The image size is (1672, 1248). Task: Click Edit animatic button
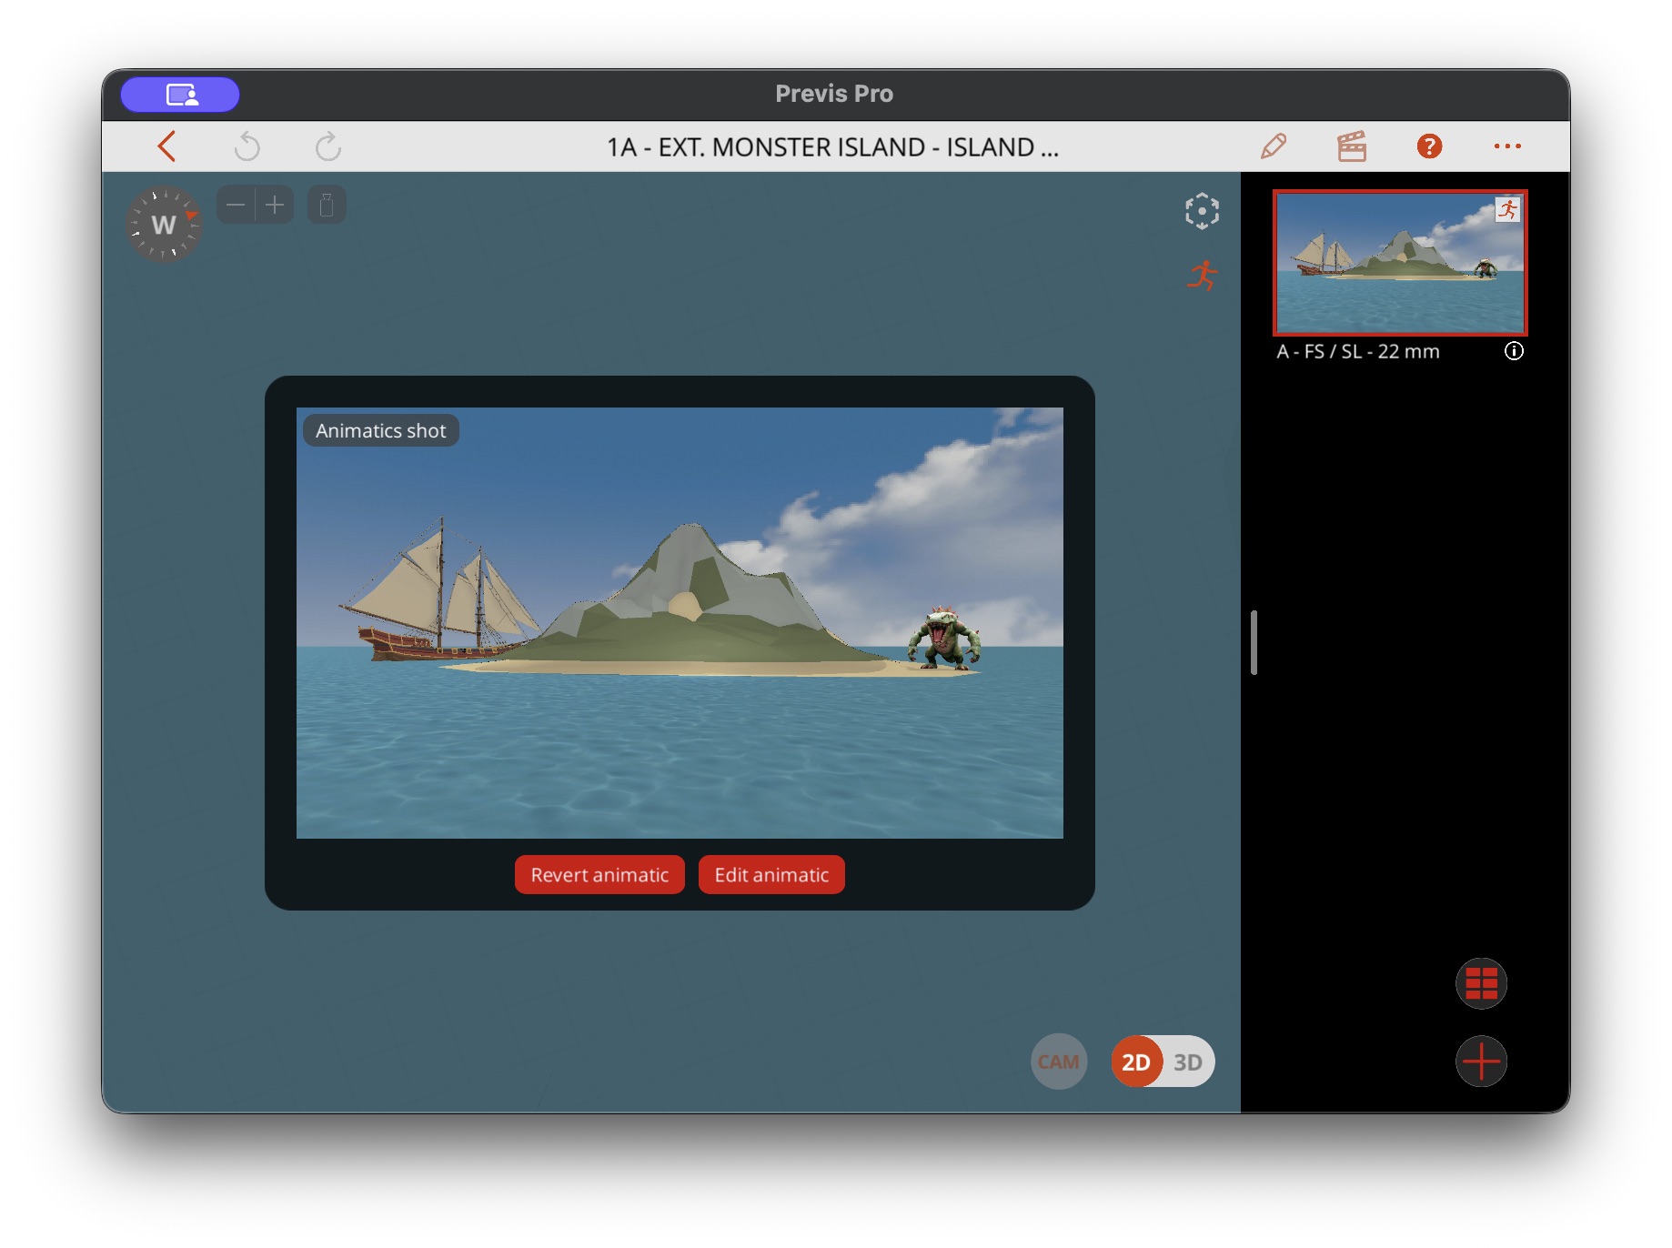pos(771,875)
